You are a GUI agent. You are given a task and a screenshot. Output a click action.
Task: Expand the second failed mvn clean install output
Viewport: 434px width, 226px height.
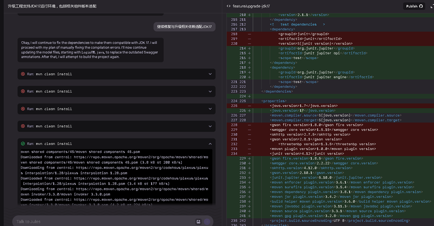point(210,91)
